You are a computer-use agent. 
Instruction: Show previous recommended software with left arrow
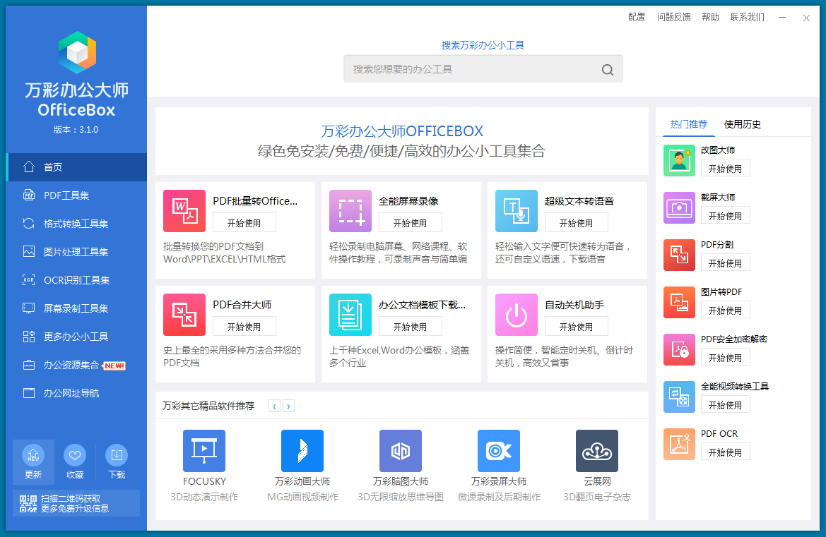pos(275,406)
